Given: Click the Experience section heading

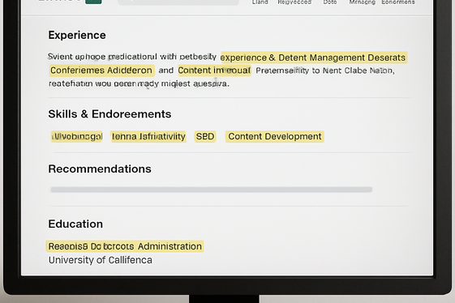Looking at the screenshot, I should pos(77,35).
